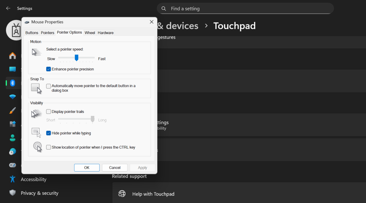Uncheck Hide pointer while typing
The image size is (366, 203).
coord(49,133)
